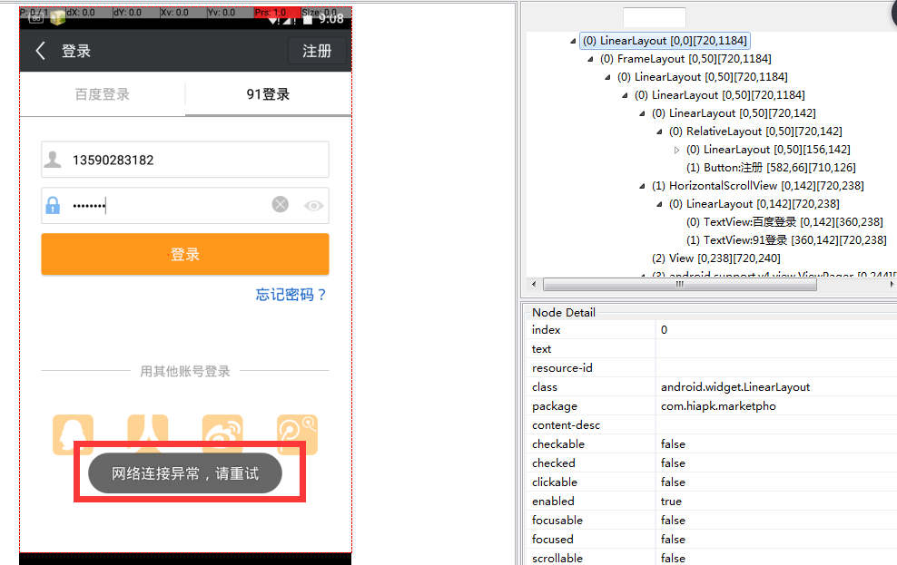The width and height of the screenshot is (897, 565).
Task: Click the false value in the clickable row
Action: pos(673,482)
